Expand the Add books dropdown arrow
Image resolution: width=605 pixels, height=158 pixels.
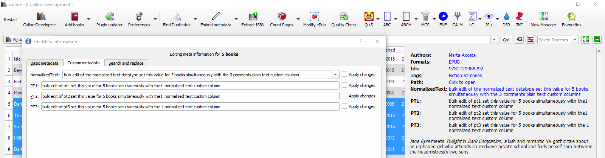(x=89, y=19)
